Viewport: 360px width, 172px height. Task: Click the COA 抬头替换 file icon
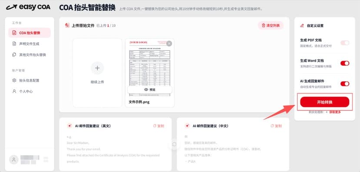pos(14,33)
